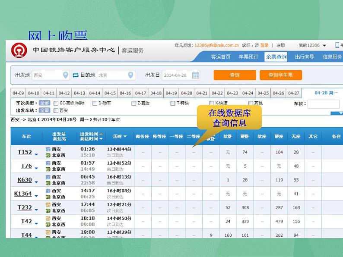The width and height of the screenshot is (343, 257).
Task: Click the 车次 train number input field
Action: (x=323, y=104)
